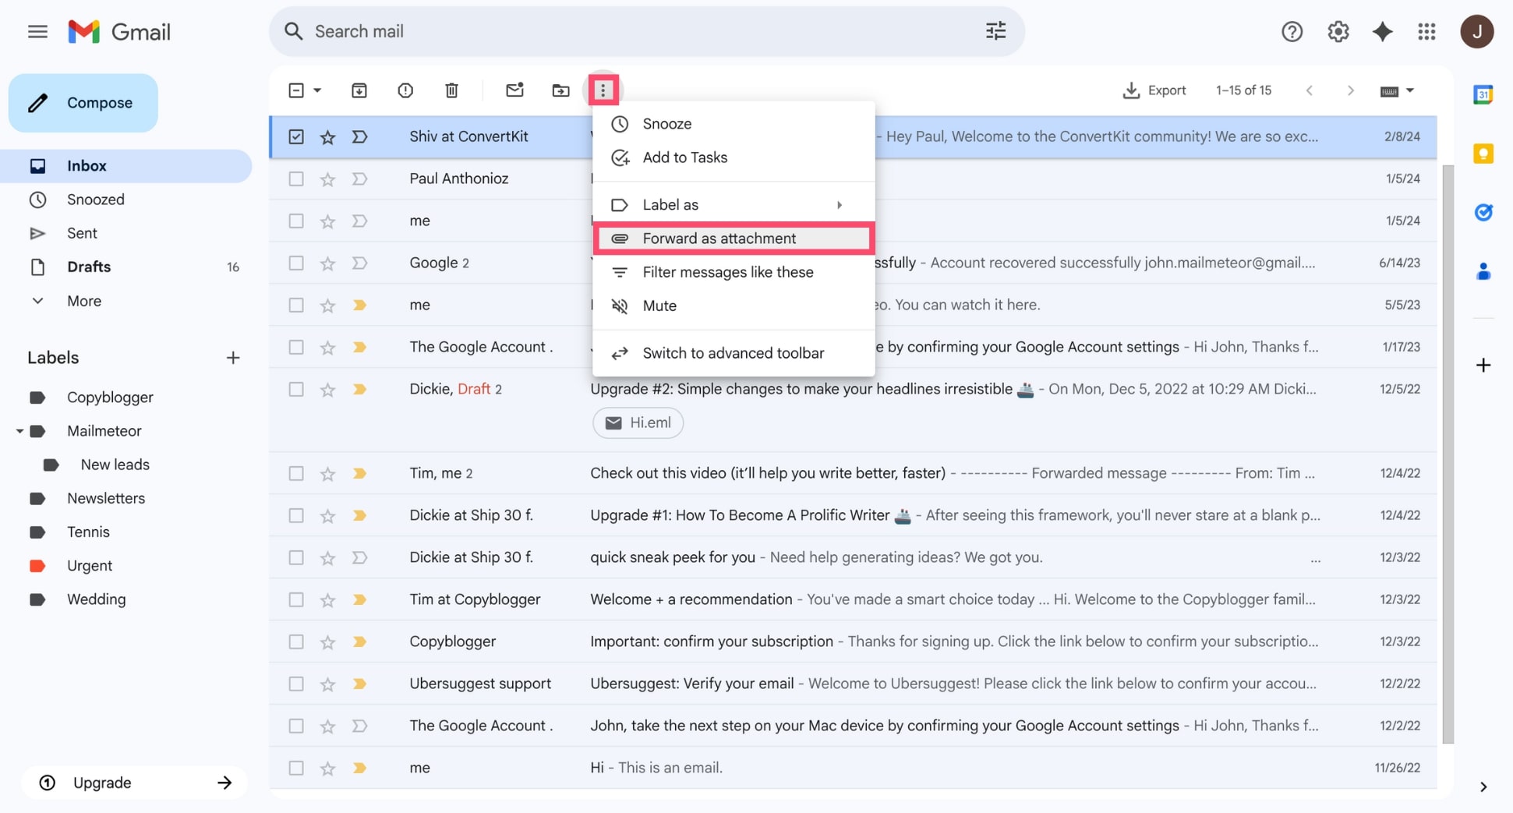Toggle importance marker on Copyblogger email
The height and width of the screenshot is (813, 1513).
[x=359, y=642]
